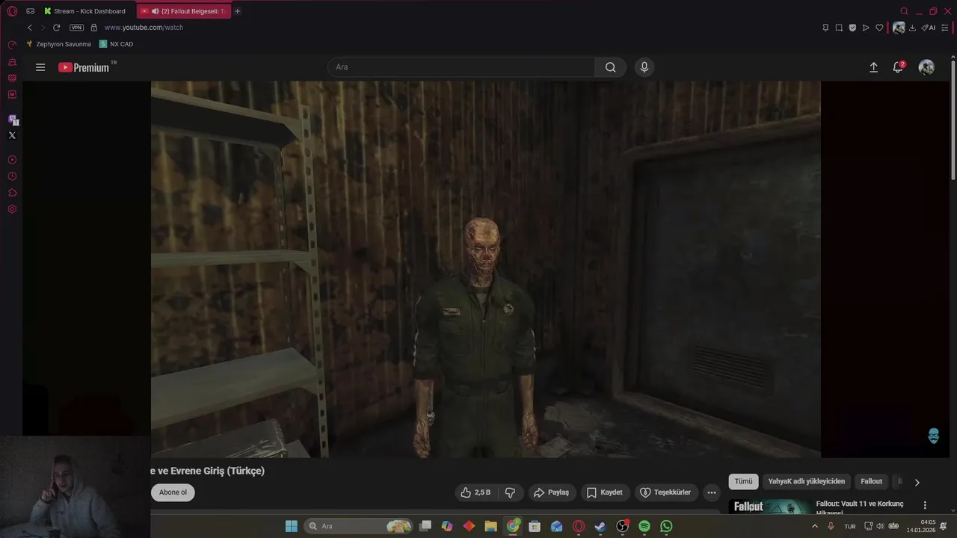Pause the Fallout video by clicking the player
The image size is (957, 538).
[x=485, y=269]
